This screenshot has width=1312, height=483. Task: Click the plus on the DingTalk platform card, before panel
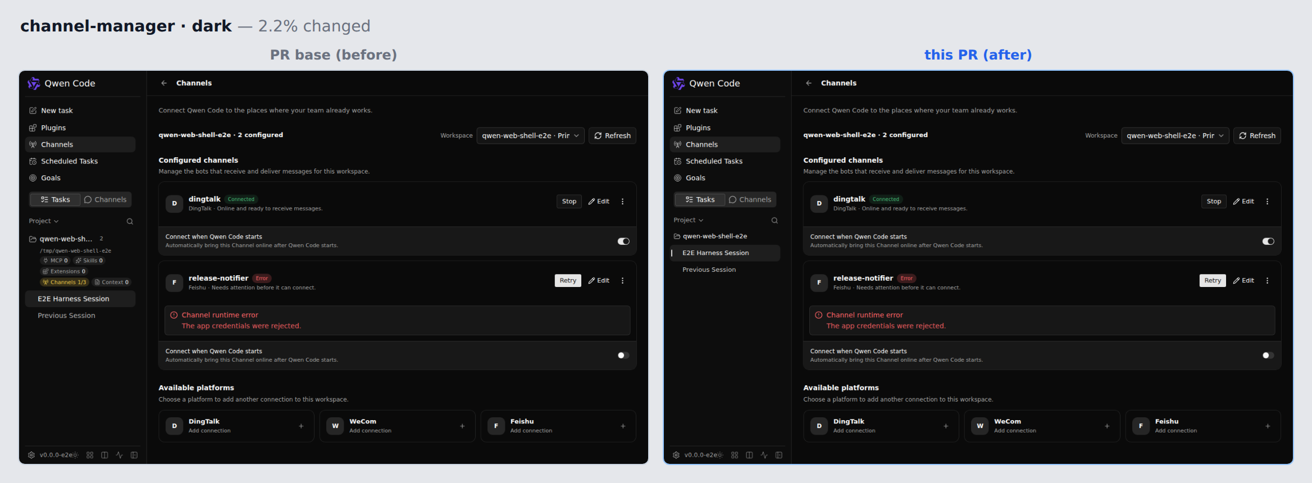[x=301, y=426]
